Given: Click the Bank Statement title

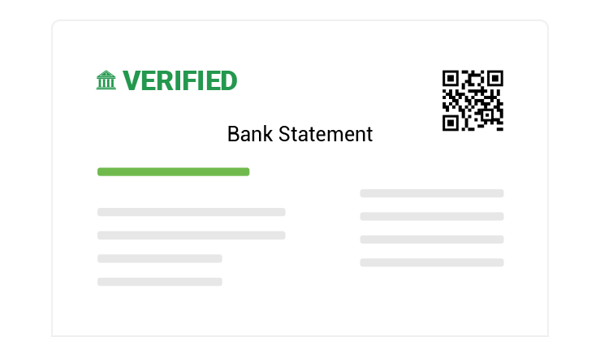Looking at the screenshot, I should 300,134.
